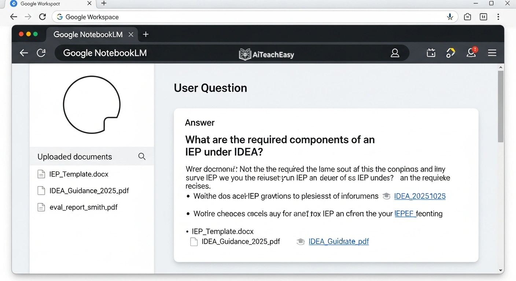Select the Google NotebookLM tab
The height and width of the screenshot is (281, 516).
92,35
